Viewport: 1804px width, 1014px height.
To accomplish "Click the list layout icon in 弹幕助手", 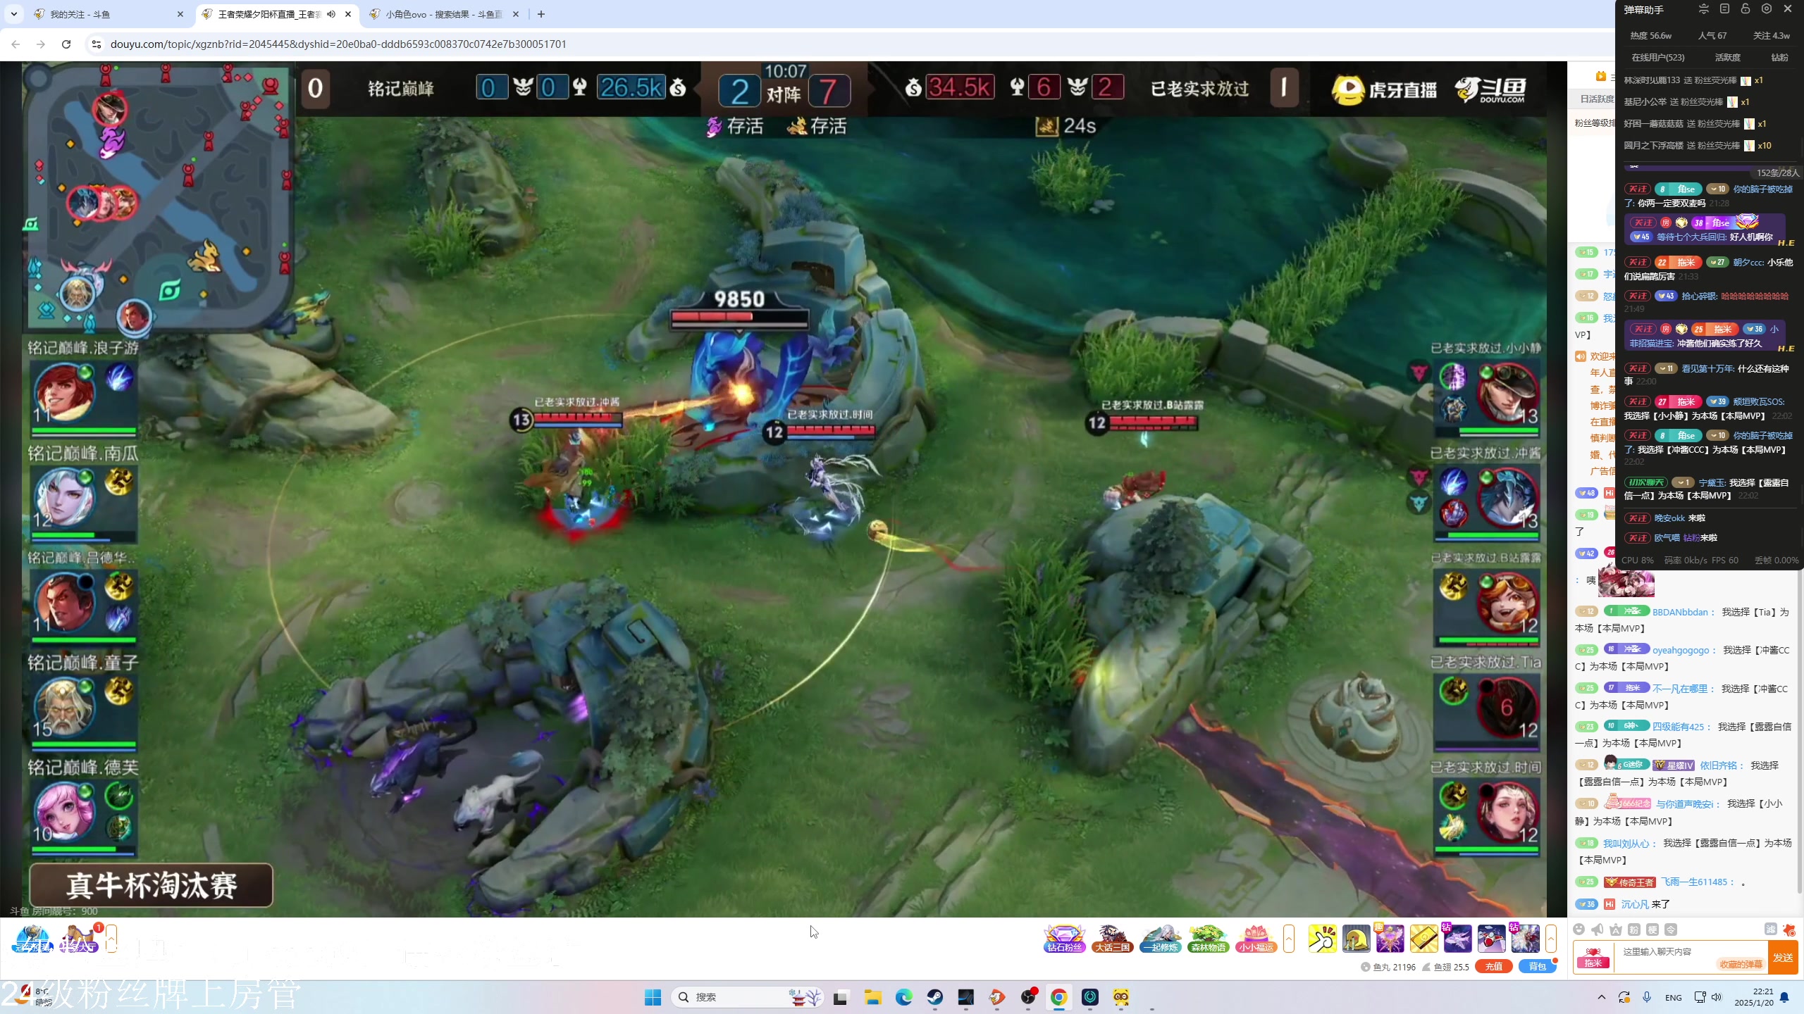I will click(1724, 9).
